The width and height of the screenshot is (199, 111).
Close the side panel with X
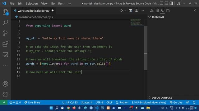click(195, 10)
